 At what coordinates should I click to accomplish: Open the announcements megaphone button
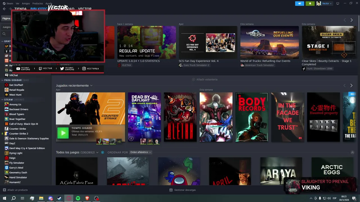[x=300, y=3]
